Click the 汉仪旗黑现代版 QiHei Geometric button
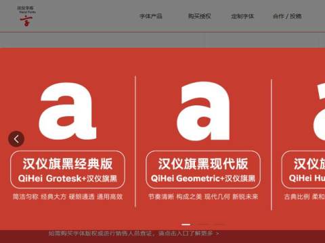325x243 pixels. pos(203,169)
